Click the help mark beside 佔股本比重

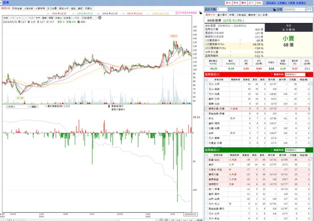tap(230, 52)
